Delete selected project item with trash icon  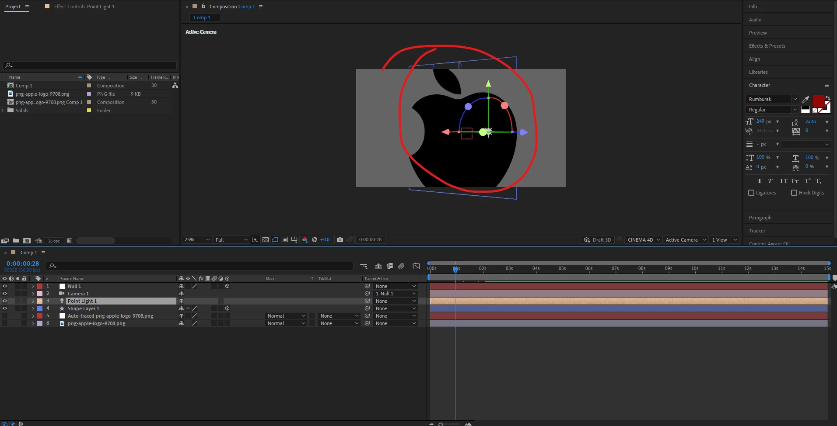pyautogui.click(x=69, y=241)
